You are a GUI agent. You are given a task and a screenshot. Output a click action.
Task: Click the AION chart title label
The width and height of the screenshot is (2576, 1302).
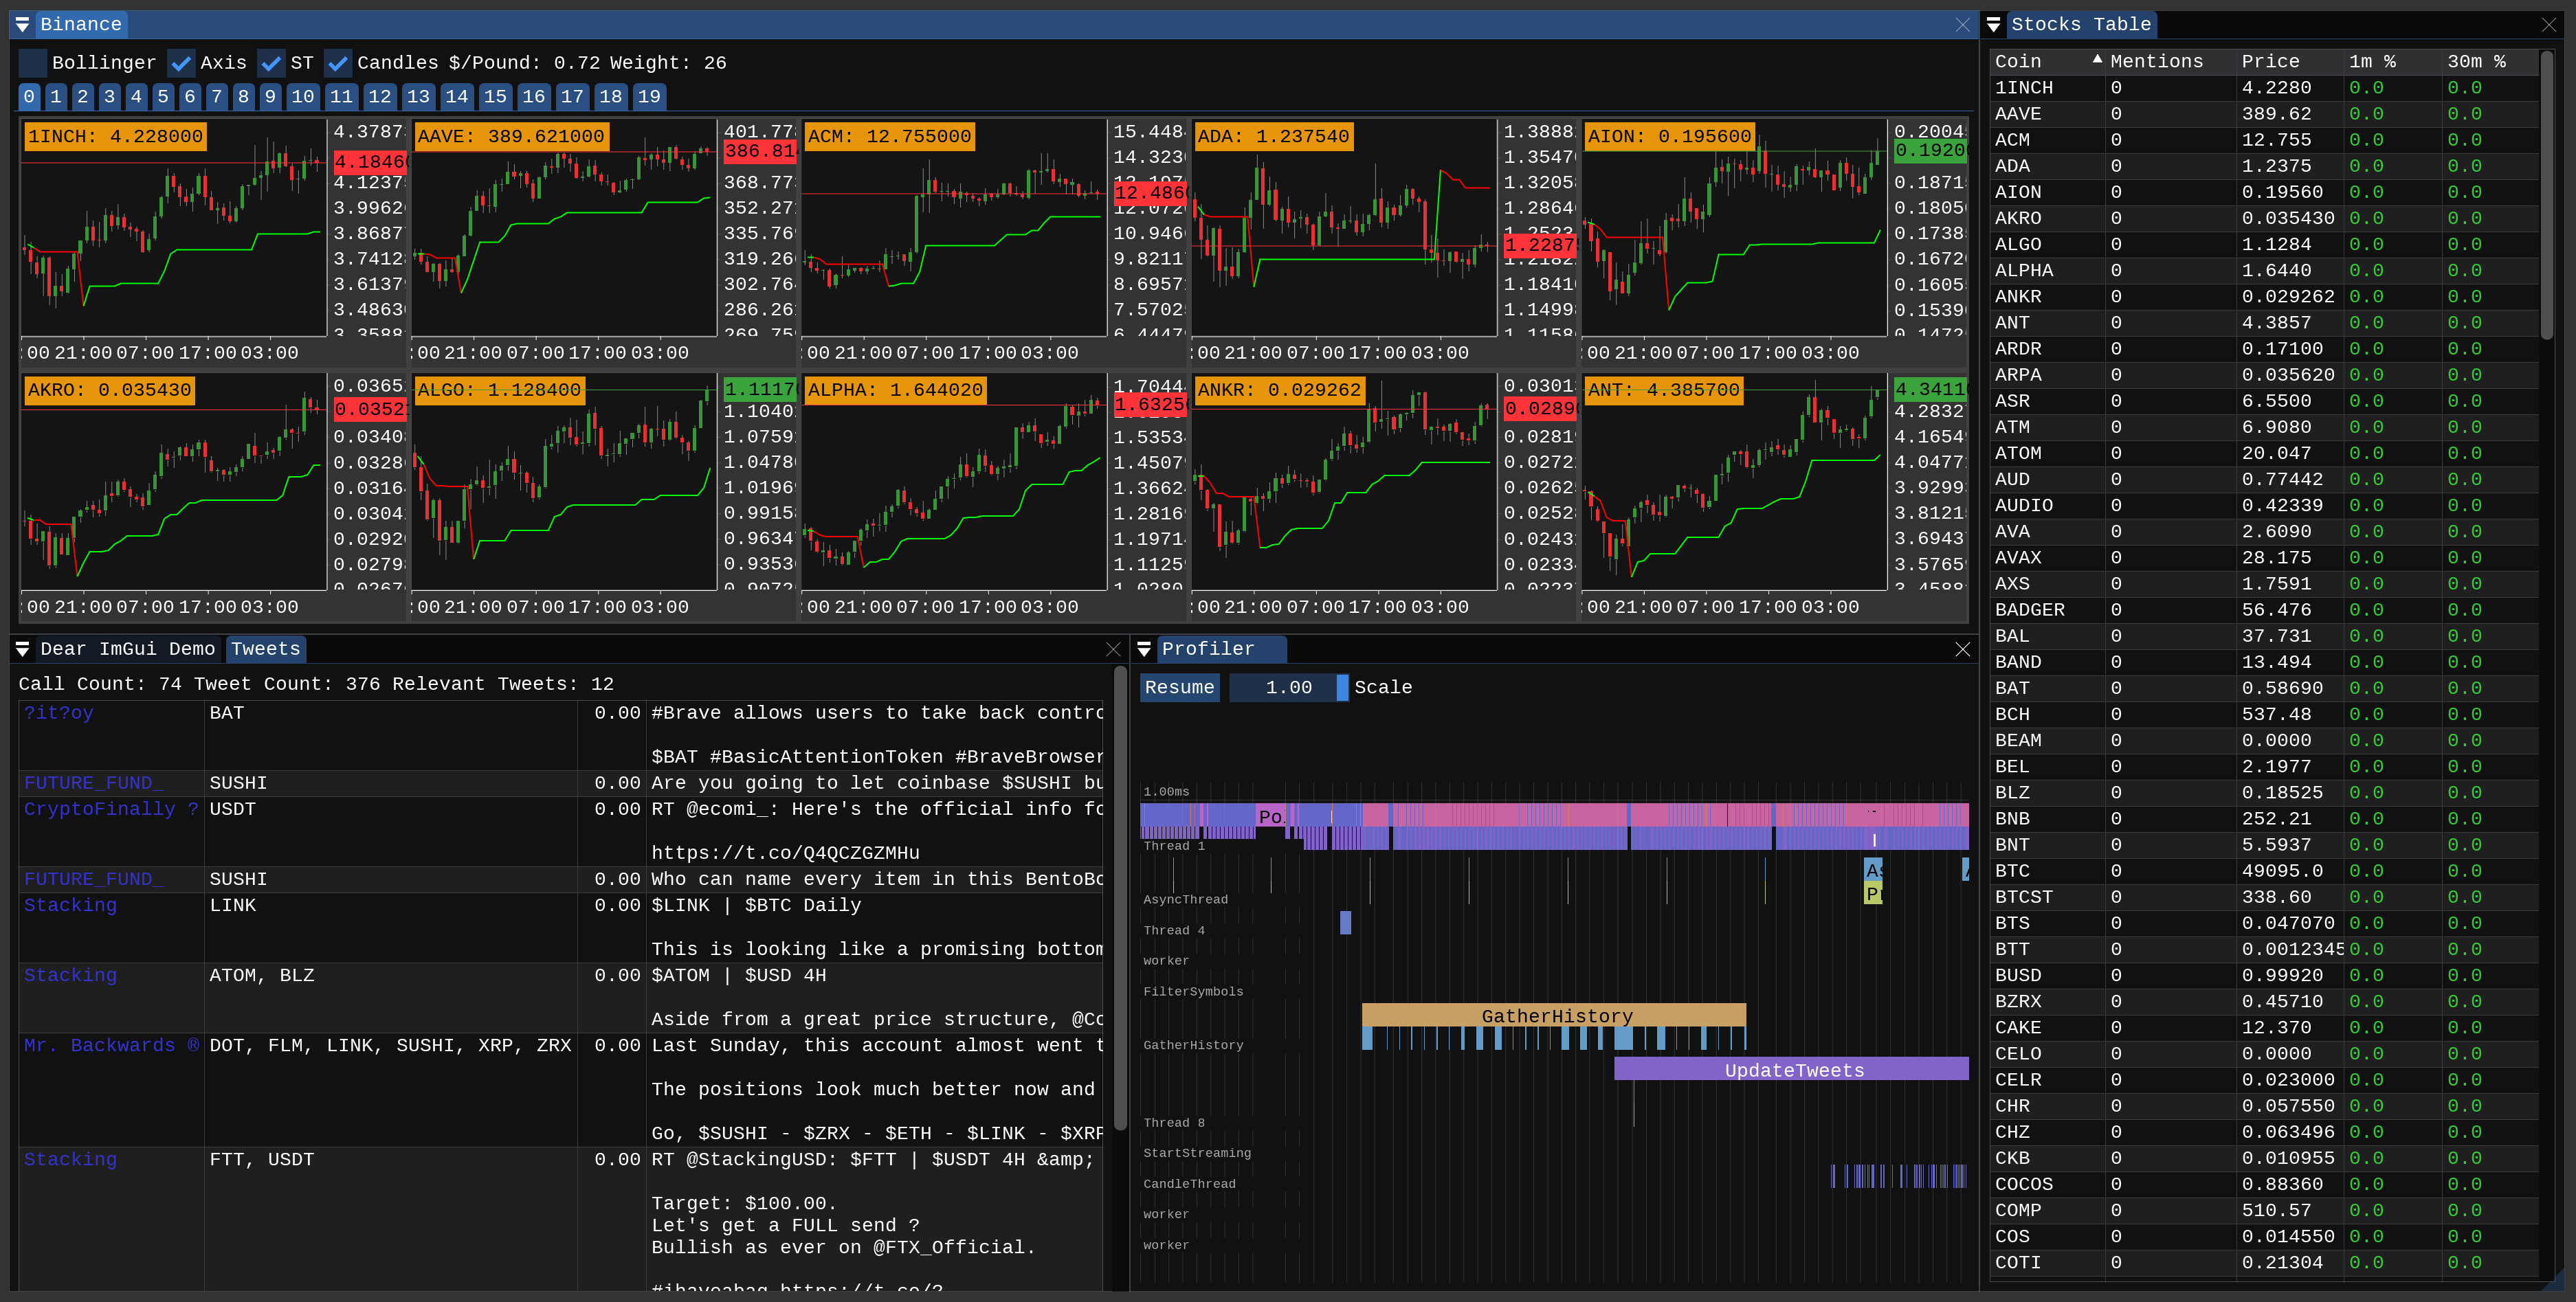click(1669, 136)
